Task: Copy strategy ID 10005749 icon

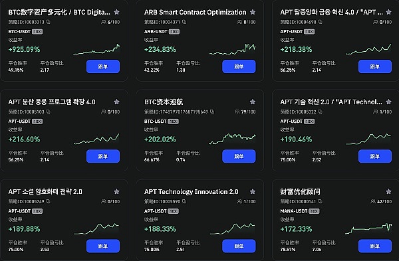Action: [48, 201]
